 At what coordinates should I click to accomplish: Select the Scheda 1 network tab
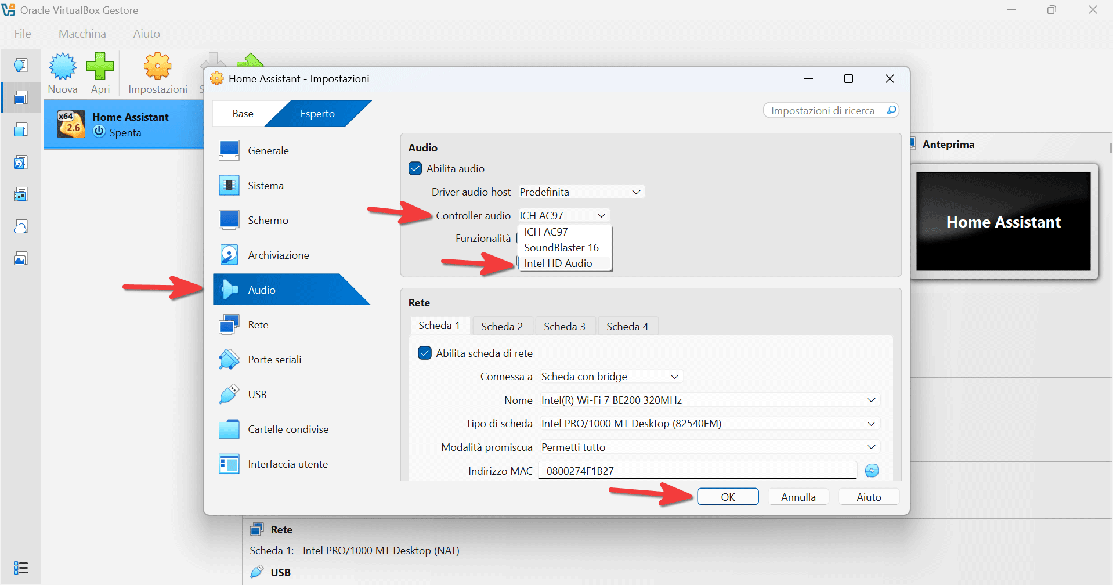point(439,326)
